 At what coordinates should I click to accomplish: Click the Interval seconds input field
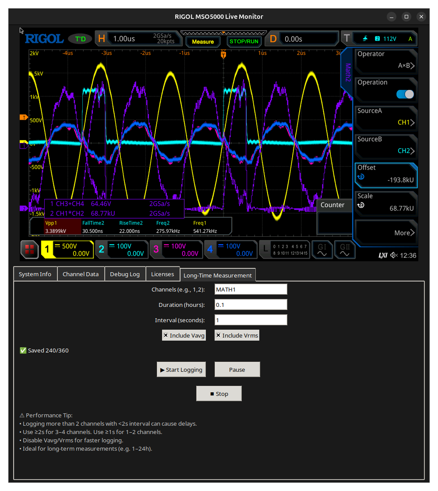click(x=251, y=320)
